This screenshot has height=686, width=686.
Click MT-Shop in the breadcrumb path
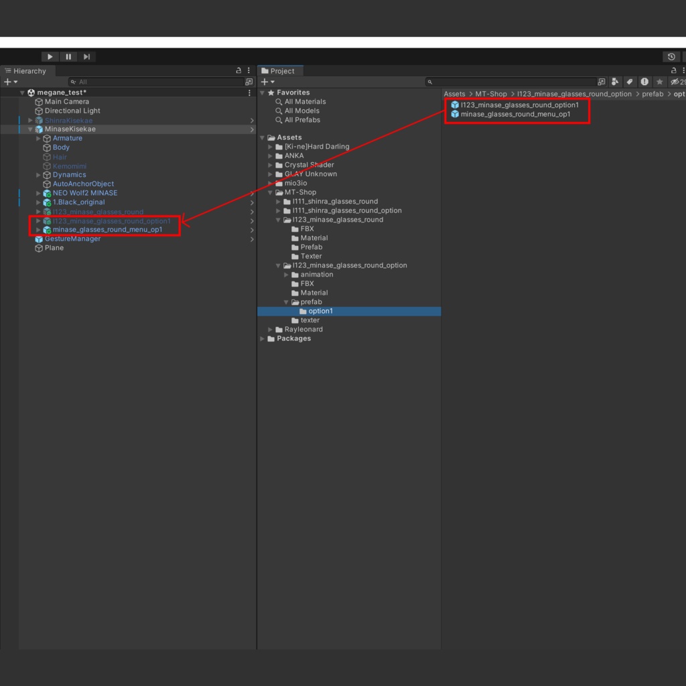coord(490,94)
